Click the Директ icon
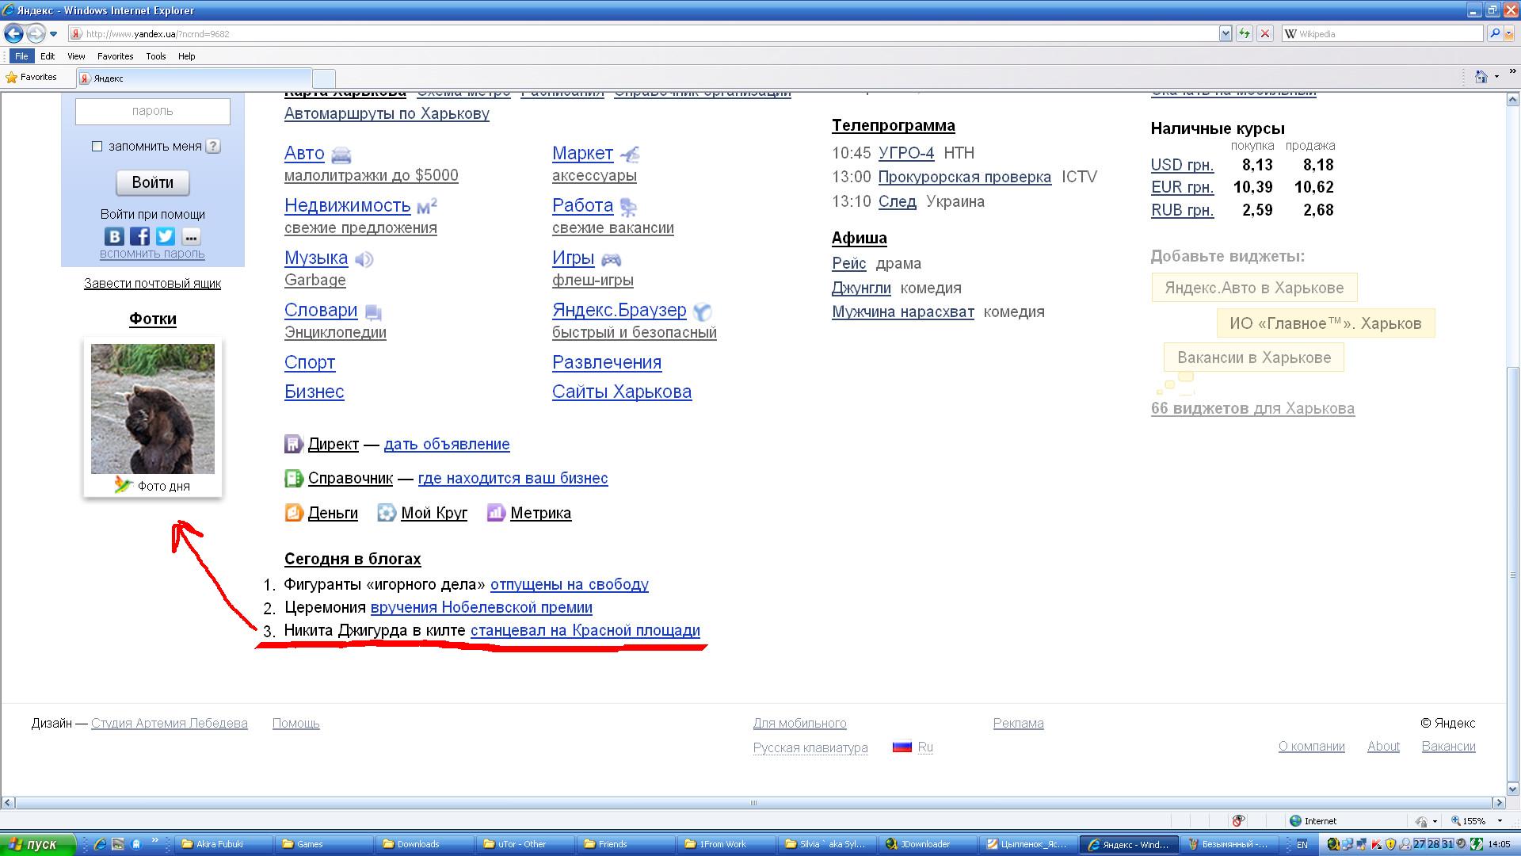This screenshot has width=1521, height=856. pos(293,444)
